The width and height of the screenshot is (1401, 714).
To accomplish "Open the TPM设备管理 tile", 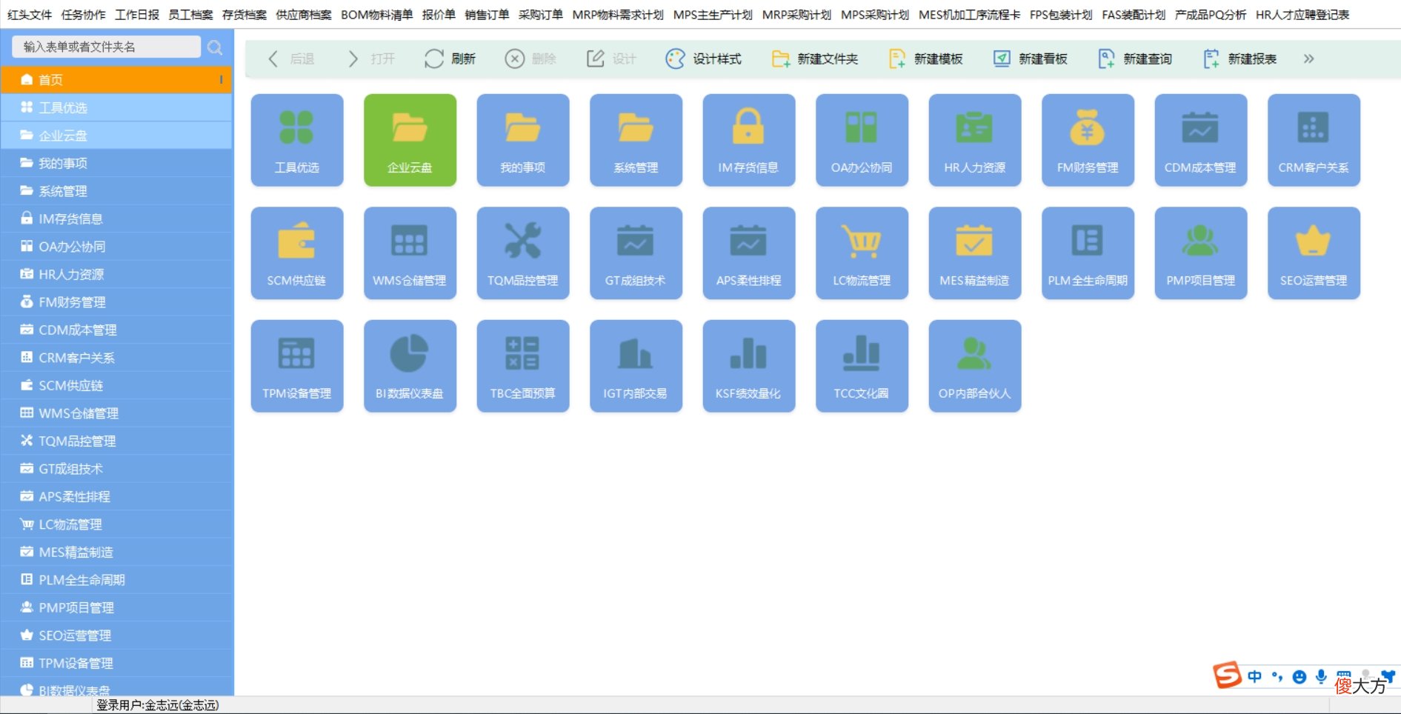I will pos(297,366).
